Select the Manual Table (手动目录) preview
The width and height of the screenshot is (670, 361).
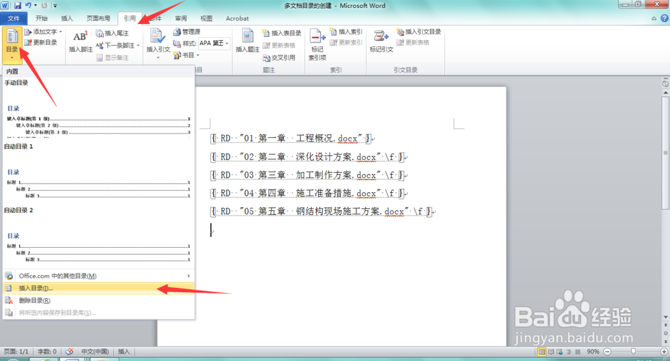point(98,109)
